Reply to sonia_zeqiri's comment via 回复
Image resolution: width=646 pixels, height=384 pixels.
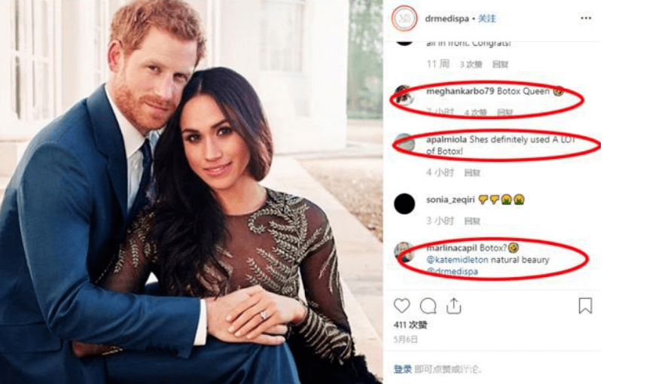point(472,221)
